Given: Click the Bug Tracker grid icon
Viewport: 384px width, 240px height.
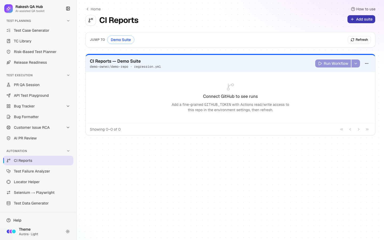Looking at the screenshot, I should click(x=9, y=106).
